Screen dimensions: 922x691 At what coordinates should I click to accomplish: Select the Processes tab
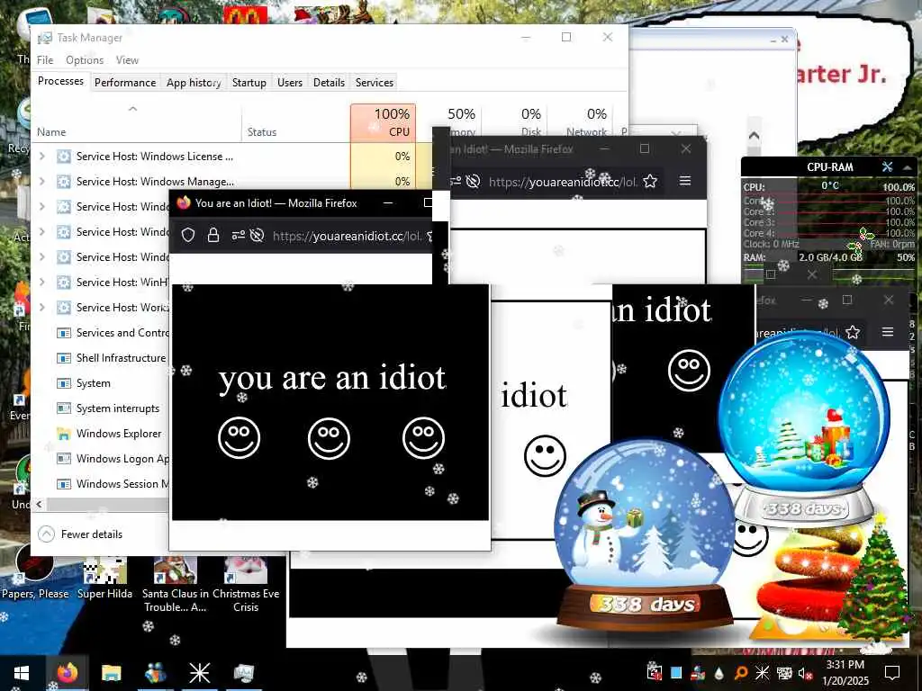tap(60, 81)
